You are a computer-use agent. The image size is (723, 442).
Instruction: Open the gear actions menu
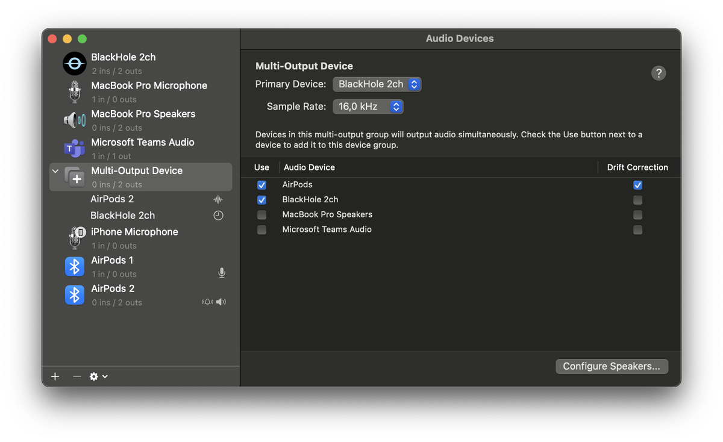tap(98, 376)
